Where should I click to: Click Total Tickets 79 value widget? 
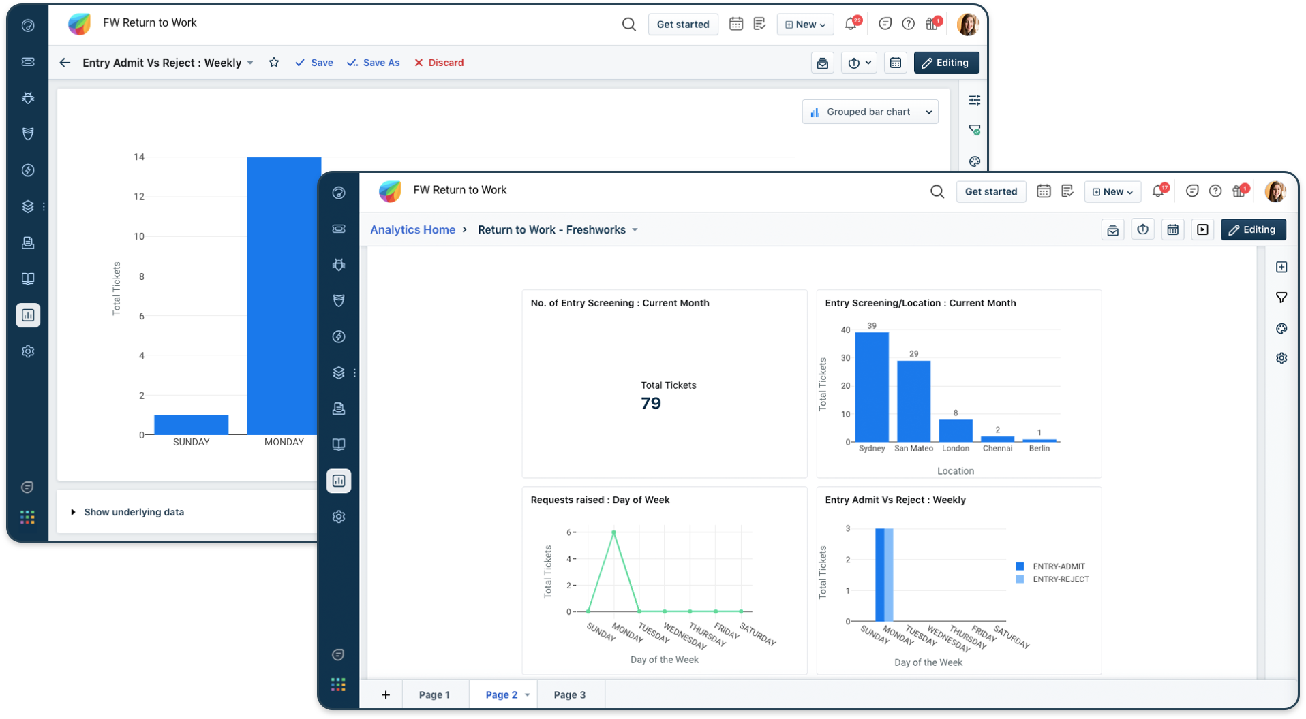click(x=651, y=404)
